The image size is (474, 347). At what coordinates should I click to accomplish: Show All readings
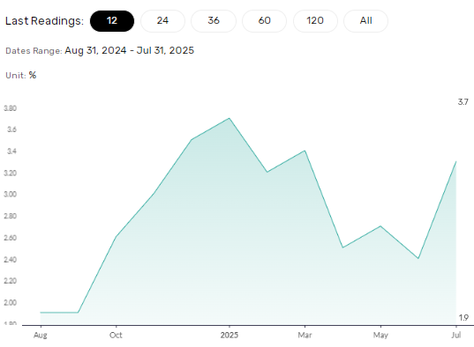[x=365, y=21]
